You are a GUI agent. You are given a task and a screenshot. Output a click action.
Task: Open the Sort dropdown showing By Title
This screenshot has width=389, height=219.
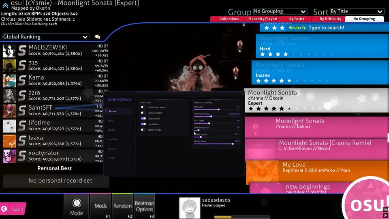(357, 11)
